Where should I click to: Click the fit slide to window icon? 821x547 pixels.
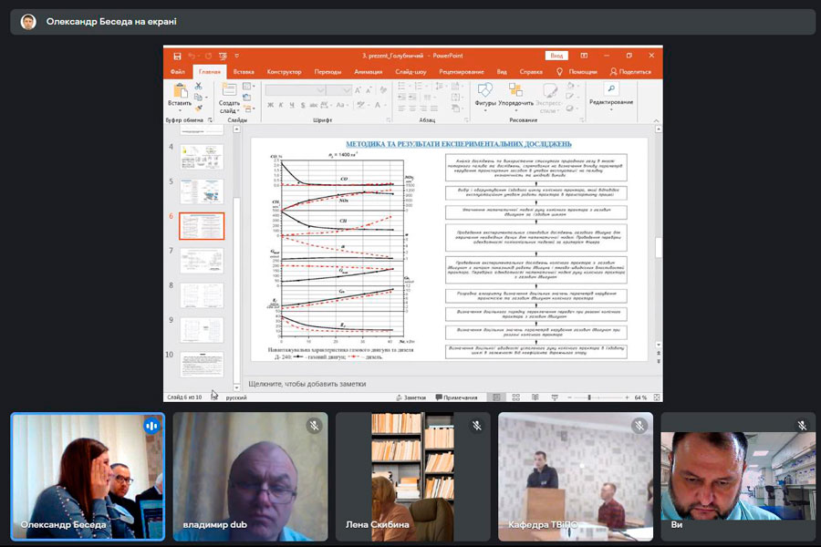pyautogui.click(x=657, y=397)
